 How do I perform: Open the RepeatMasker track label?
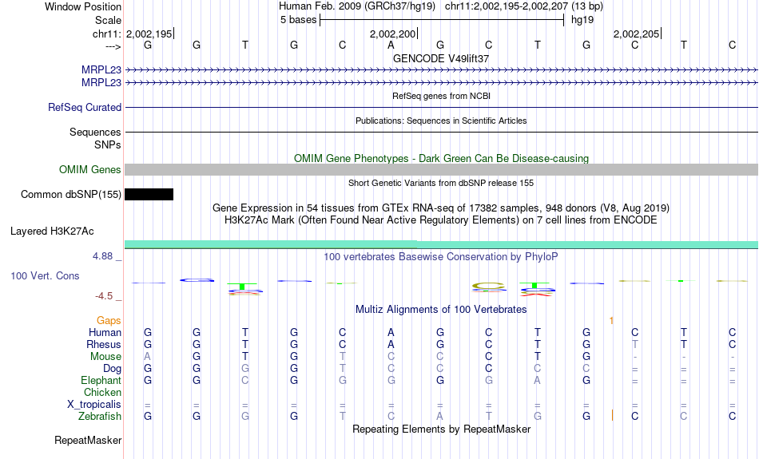[x=88, y=440]
